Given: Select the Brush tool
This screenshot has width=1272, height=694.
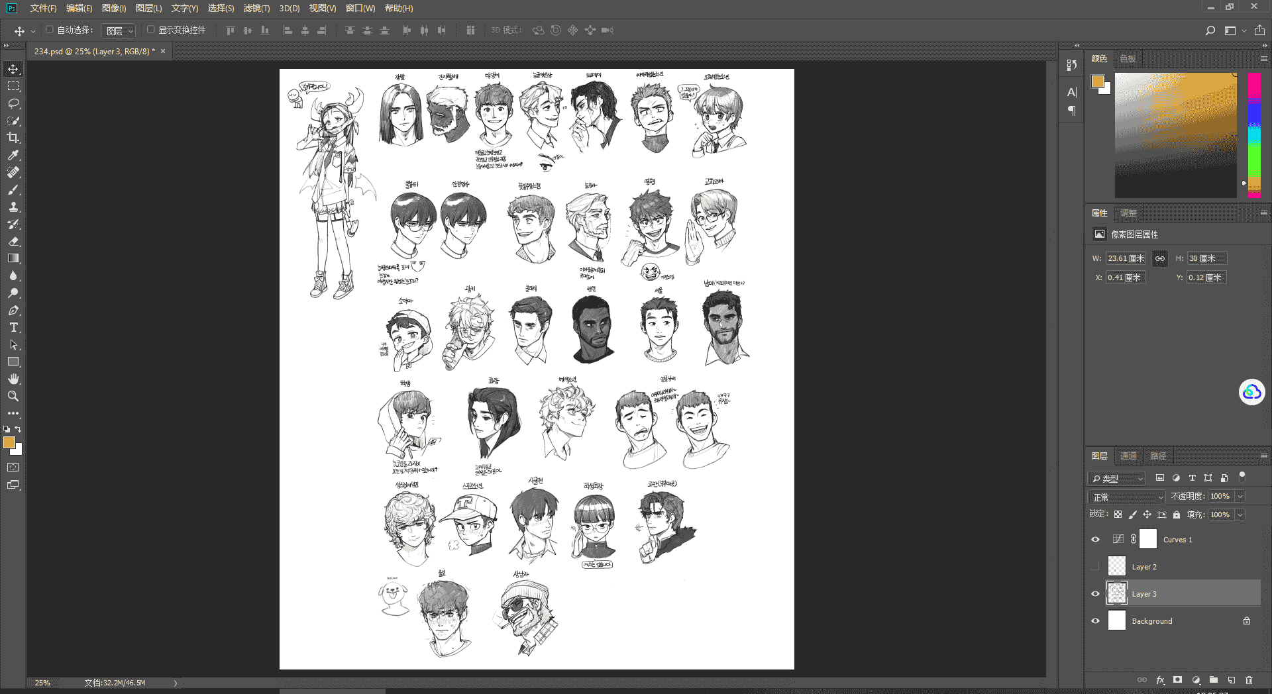Looking at the screenshot, I should click(x=13, y=190).
